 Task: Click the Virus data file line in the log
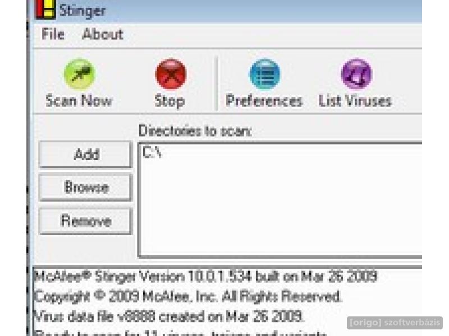(168, 316)
